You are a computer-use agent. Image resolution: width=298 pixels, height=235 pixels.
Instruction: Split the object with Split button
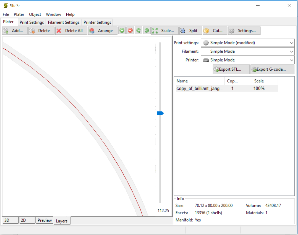190,31
